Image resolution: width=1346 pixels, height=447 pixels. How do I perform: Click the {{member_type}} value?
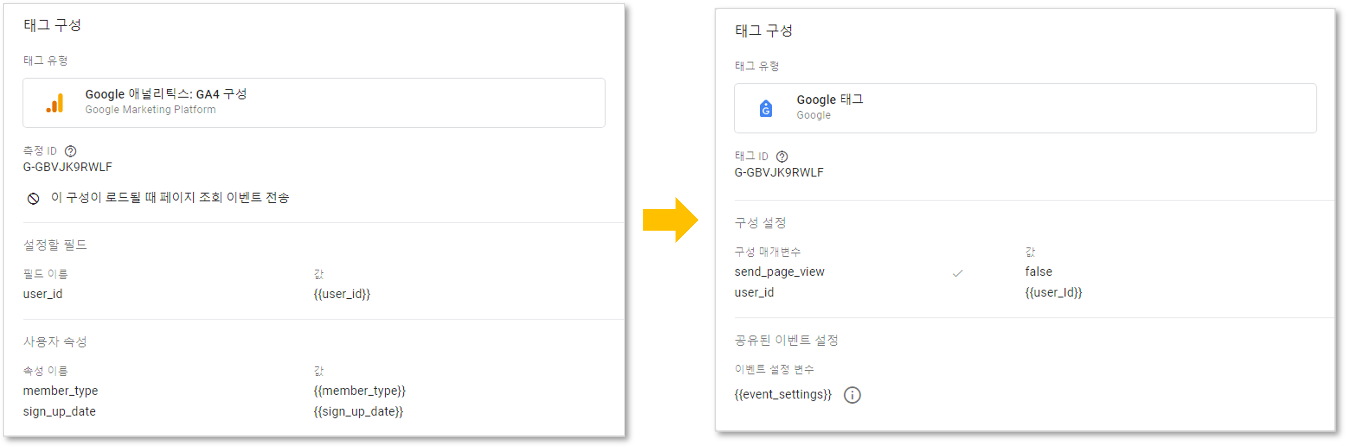[x=360, y=391]
